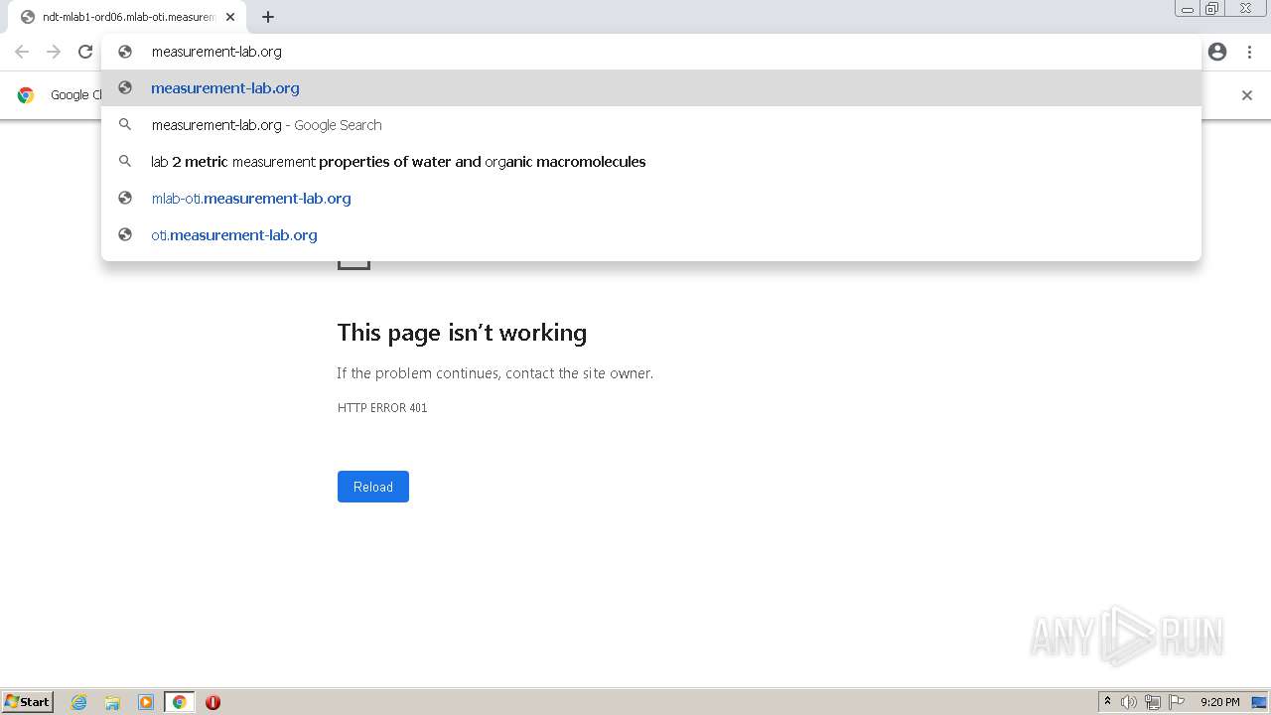
Task: Open the Windows Start menu
Action: pyautogui.click(x=28, y=702)
